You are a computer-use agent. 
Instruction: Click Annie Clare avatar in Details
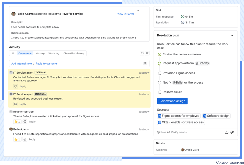click(183, 150)
